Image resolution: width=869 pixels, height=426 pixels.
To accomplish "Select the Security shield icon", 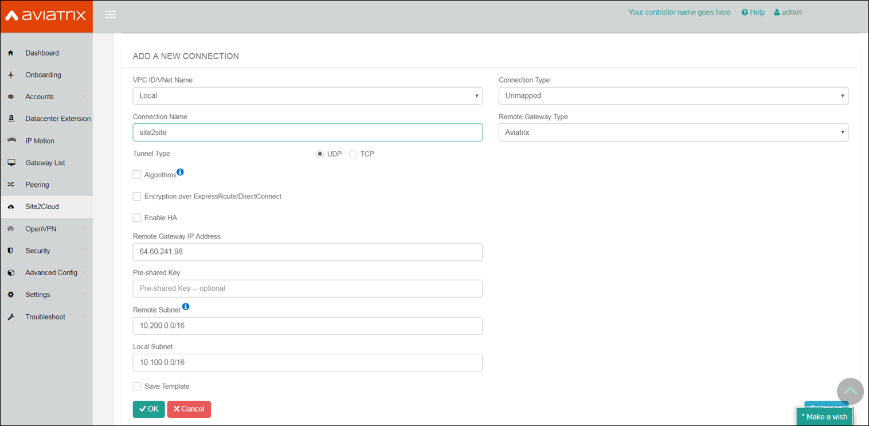I will [11, 251].
